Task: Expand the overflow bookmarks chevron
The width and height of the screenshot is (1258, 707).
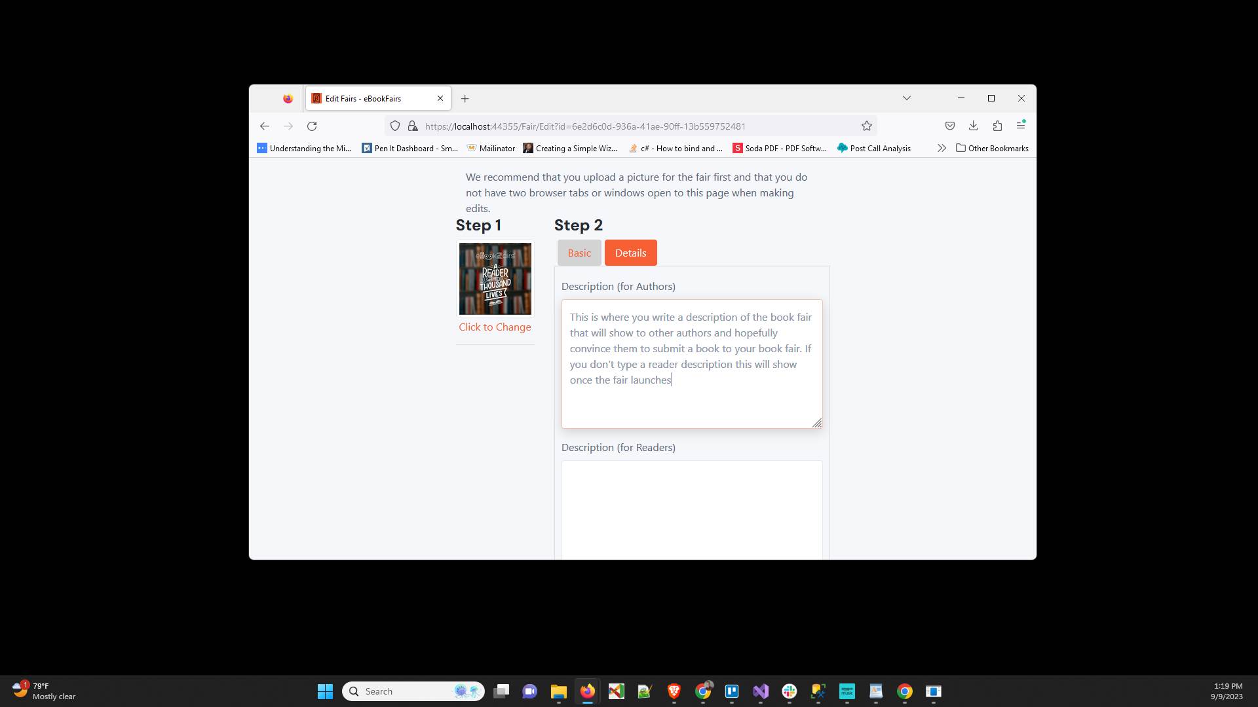Action: coord(942,148)
